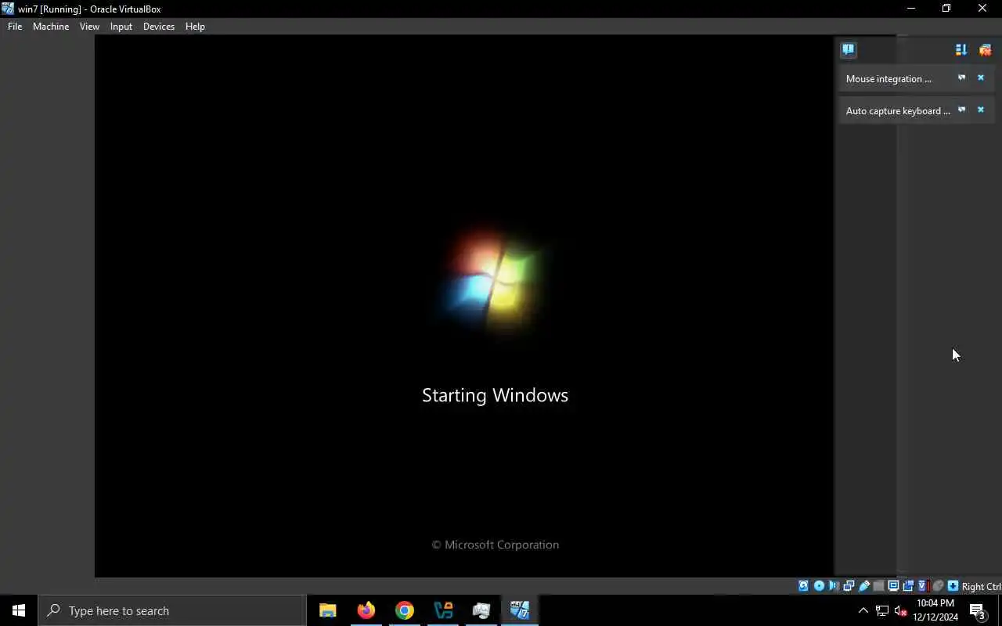
Task: Dismiss the Mouse integration notification
Action: click(981, 77)
